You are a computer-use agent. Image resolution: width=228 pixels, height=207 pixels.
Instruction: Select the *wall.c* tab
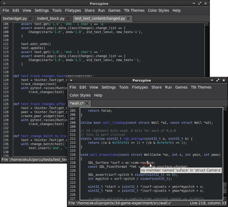click(x=77, y=103)
